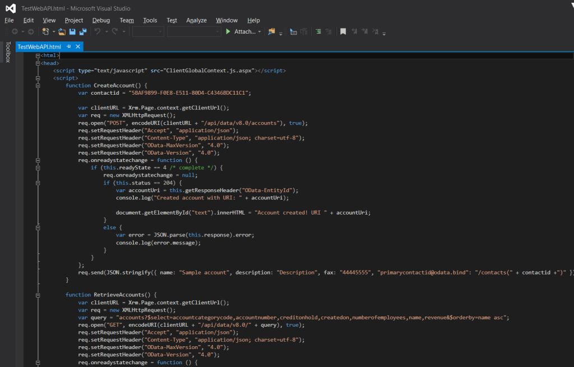Click the Save All icon
This screenshot has height=367, width=574.
(x=84, y=32)
